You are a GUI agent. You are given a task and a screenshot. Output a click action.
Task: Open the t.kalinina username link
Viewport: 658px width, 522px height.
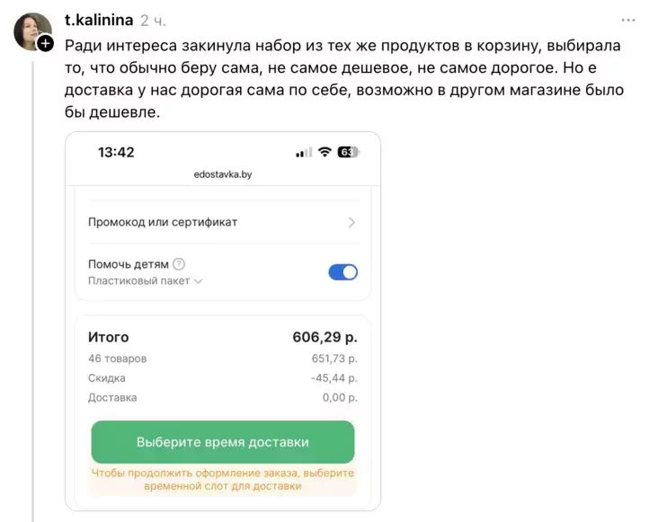pyautogui.click(x=99, y=19)
